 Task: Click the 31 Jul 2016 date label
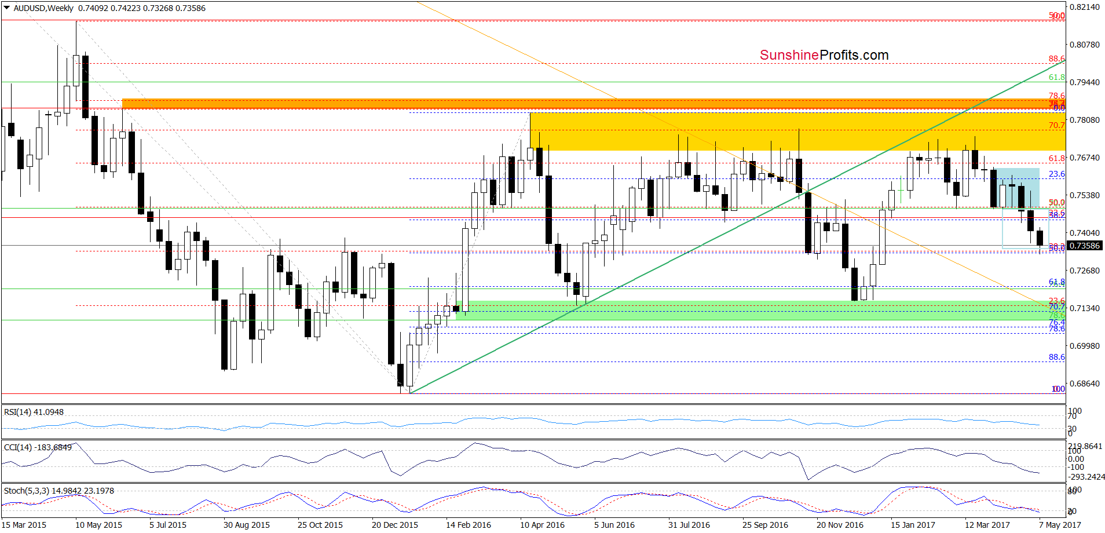[x=689, y=525]
